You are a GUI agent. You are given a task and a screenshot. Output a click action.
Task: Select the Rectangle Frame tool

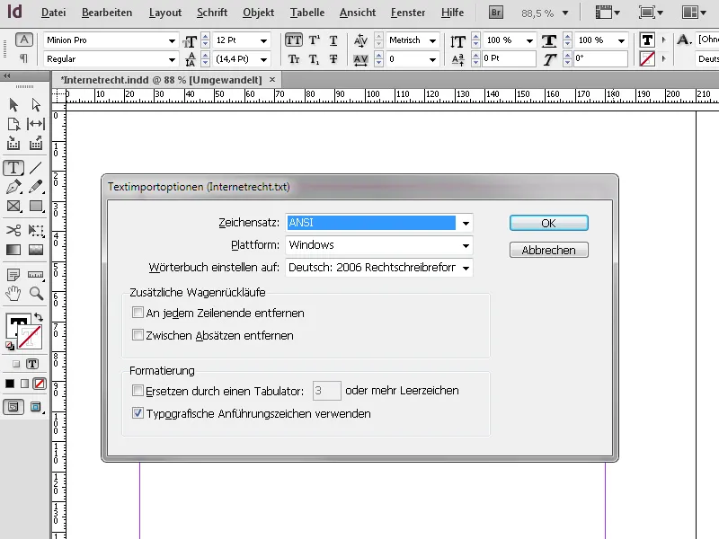pos(13,207)
